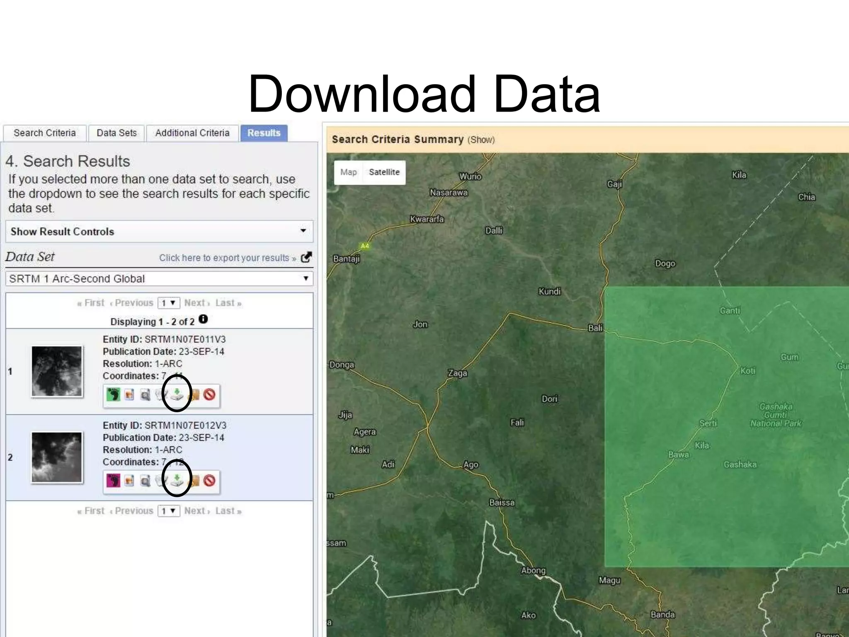Click the Nasarawa label on map
849x637 pixels.
tap(449, 192)
